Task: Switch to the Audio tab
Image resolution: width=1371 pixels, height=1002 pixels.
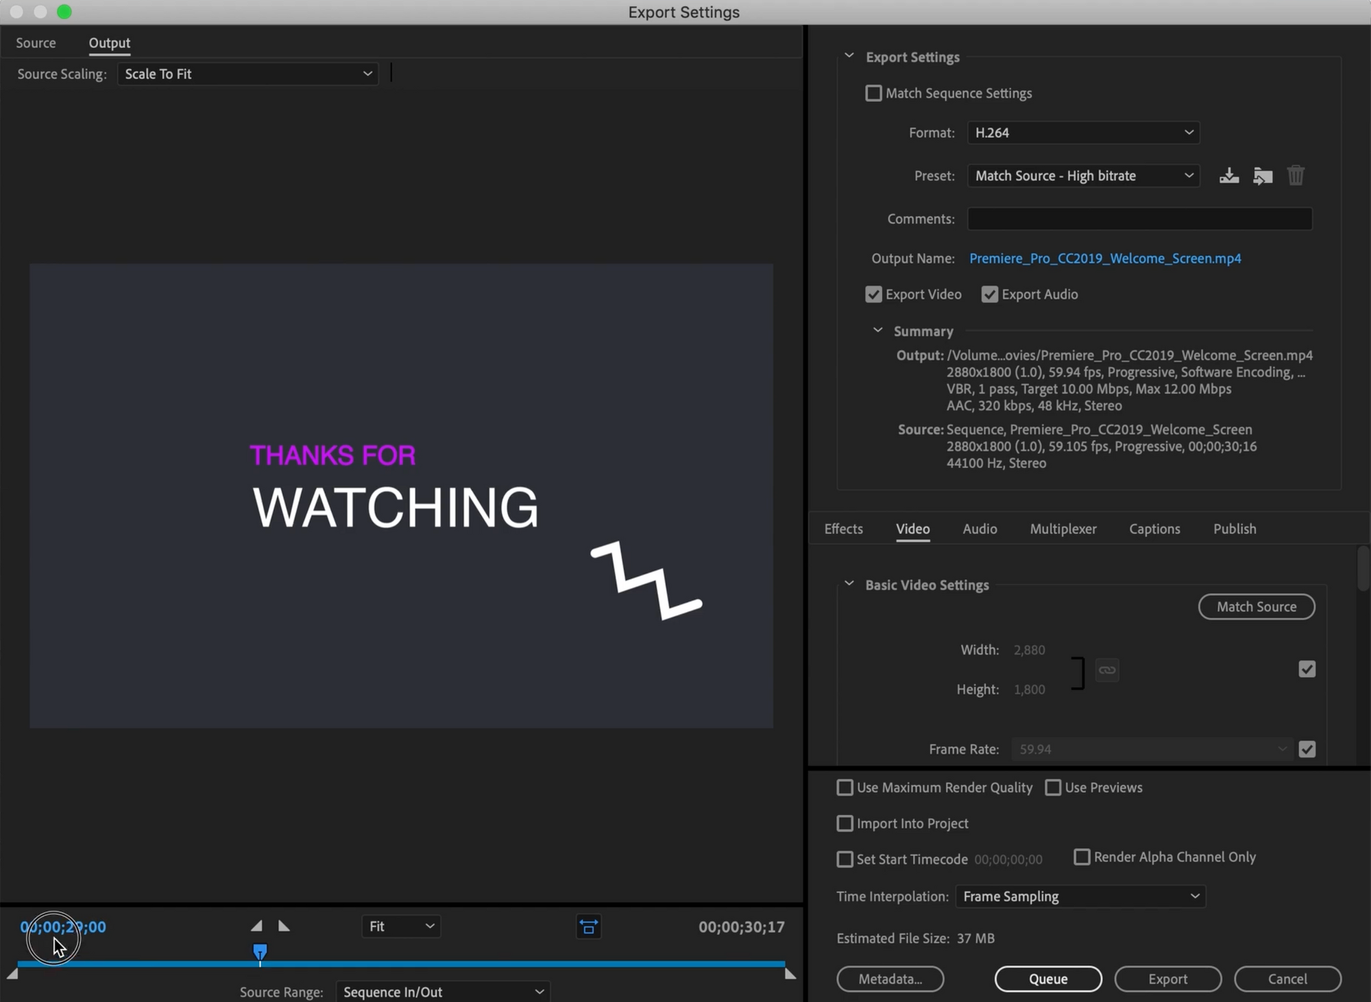Action: point(979,529)
